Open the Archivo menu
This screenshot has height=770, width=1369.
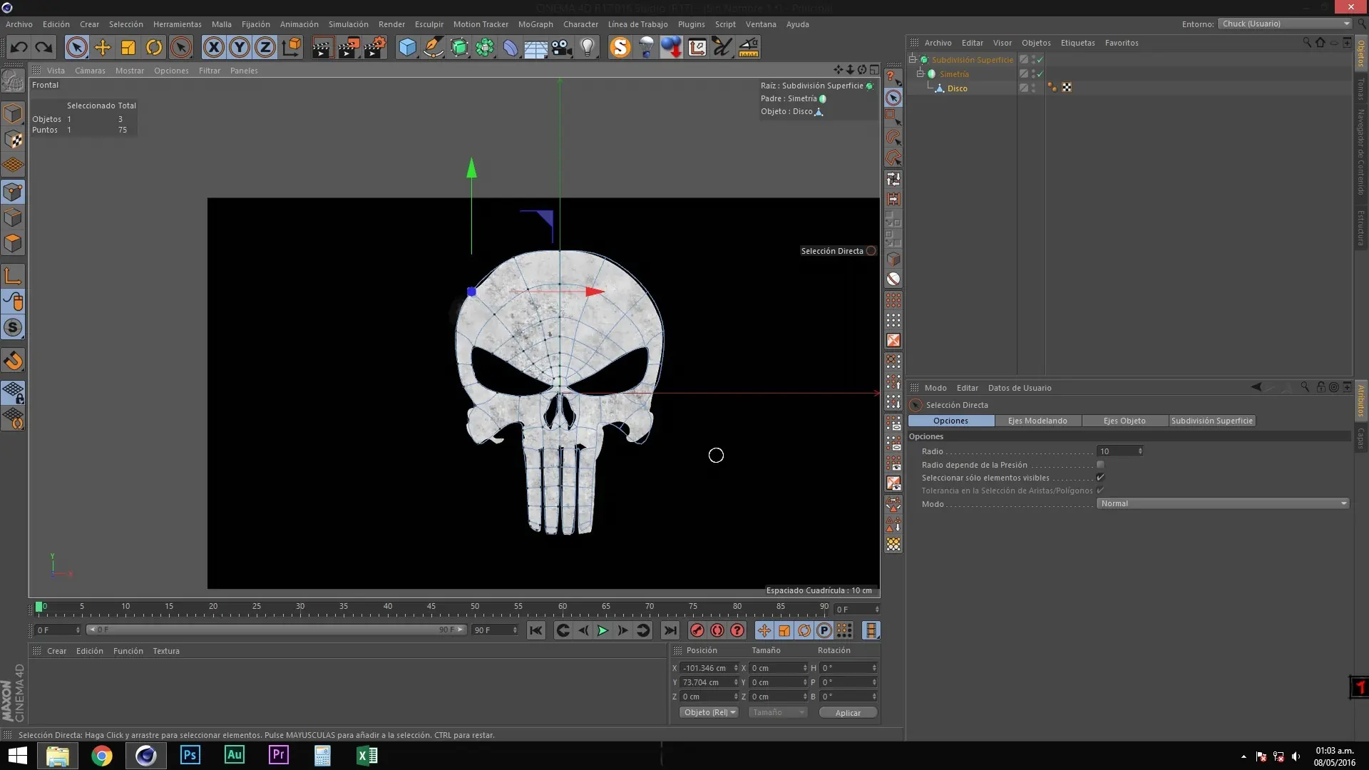pos(19,24)
